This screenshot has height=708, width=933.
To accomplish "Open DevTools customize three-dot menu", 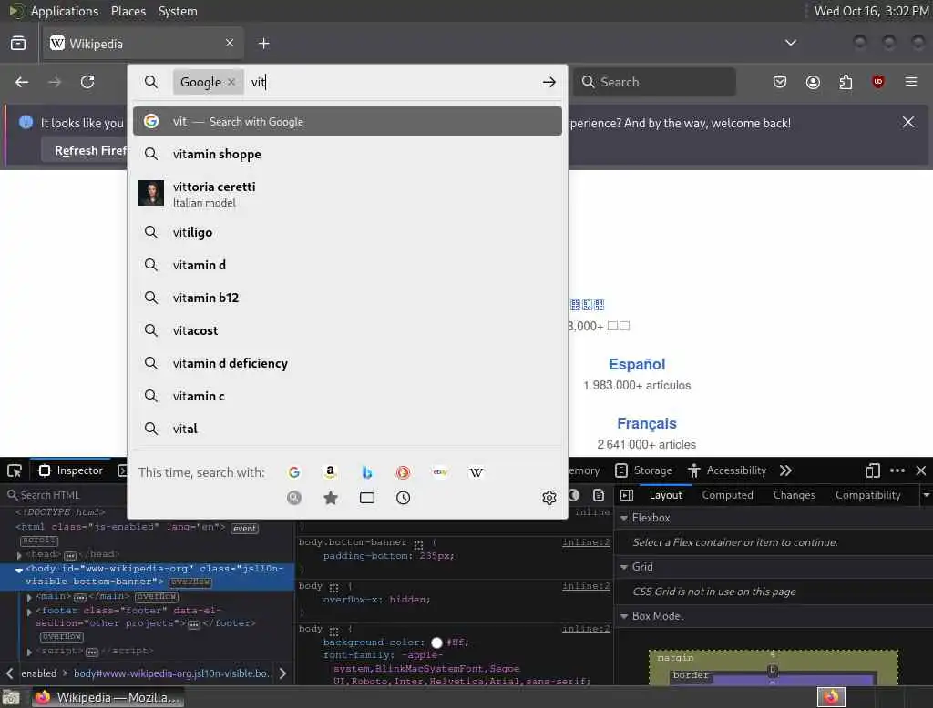I will click(x=897, y=470).
